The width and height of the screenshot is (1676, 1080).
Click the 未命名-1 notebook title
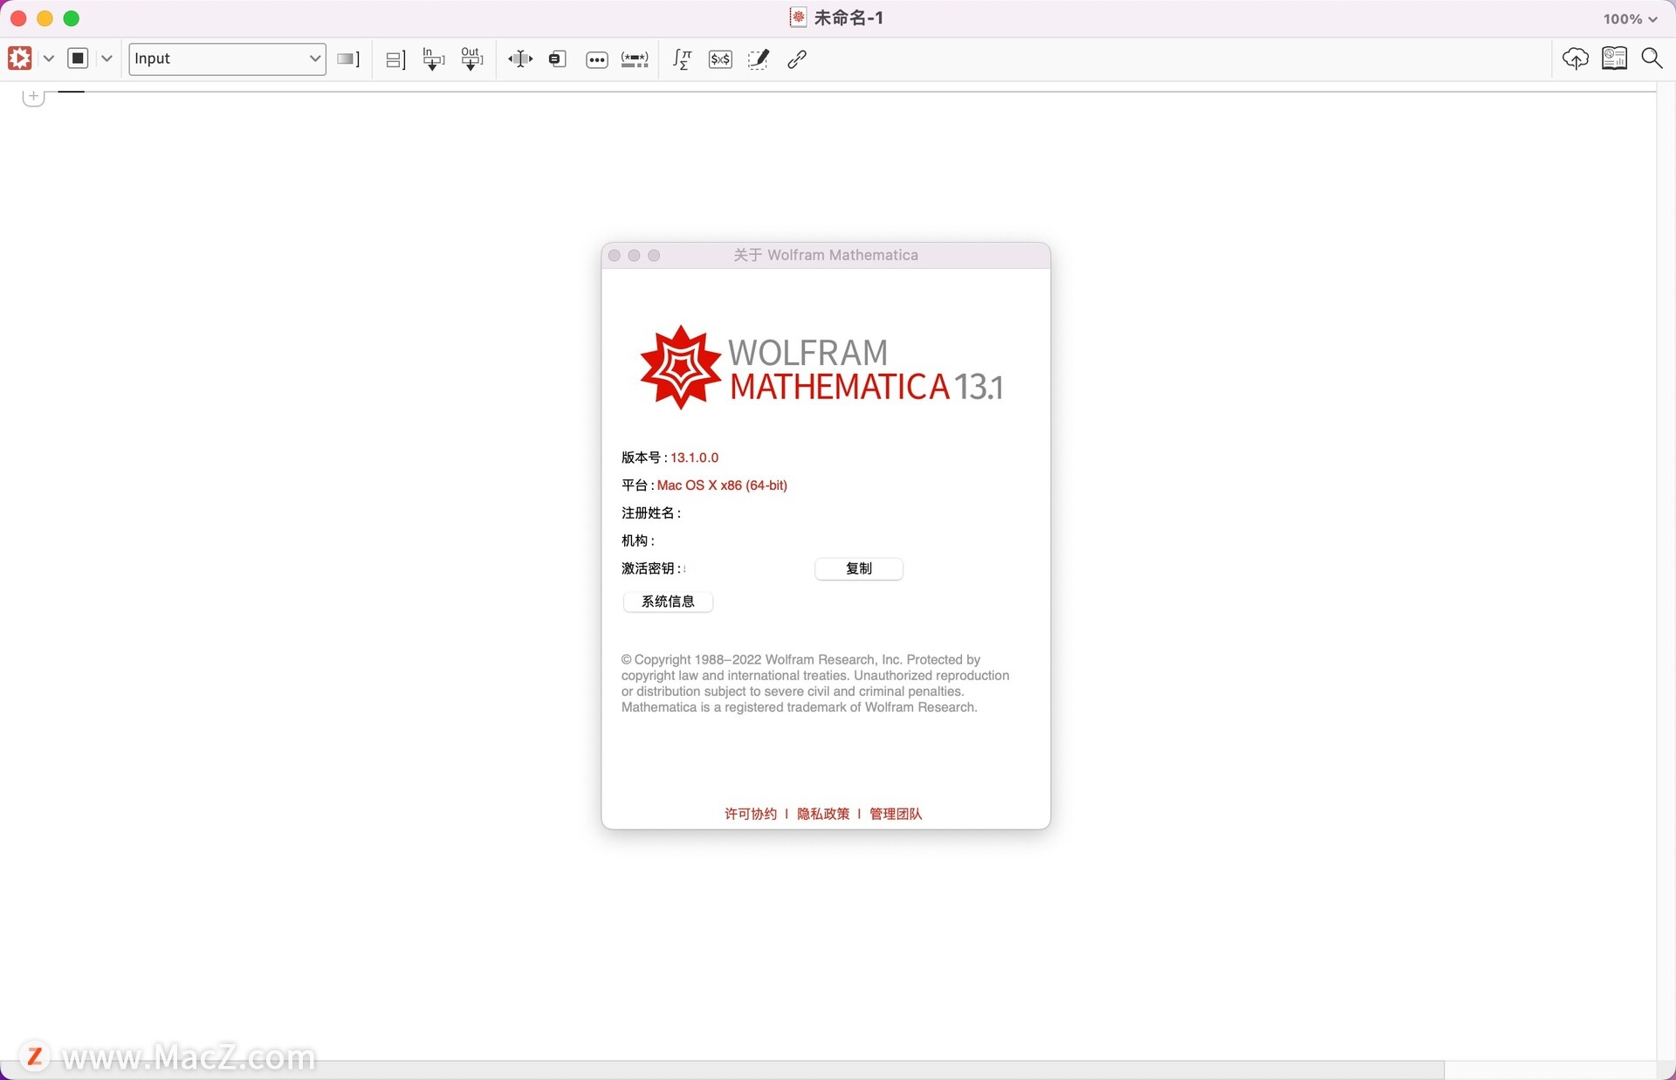pyautogui.click(x=848, y=18)
